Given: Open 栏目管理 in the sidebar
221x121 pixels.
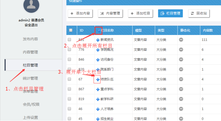Looking at the screenshot, I should pos(30,65).
